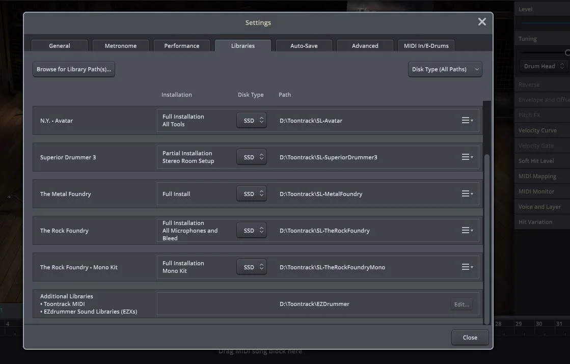
Task: Switch to the General tab
Action: coord(60,46)
